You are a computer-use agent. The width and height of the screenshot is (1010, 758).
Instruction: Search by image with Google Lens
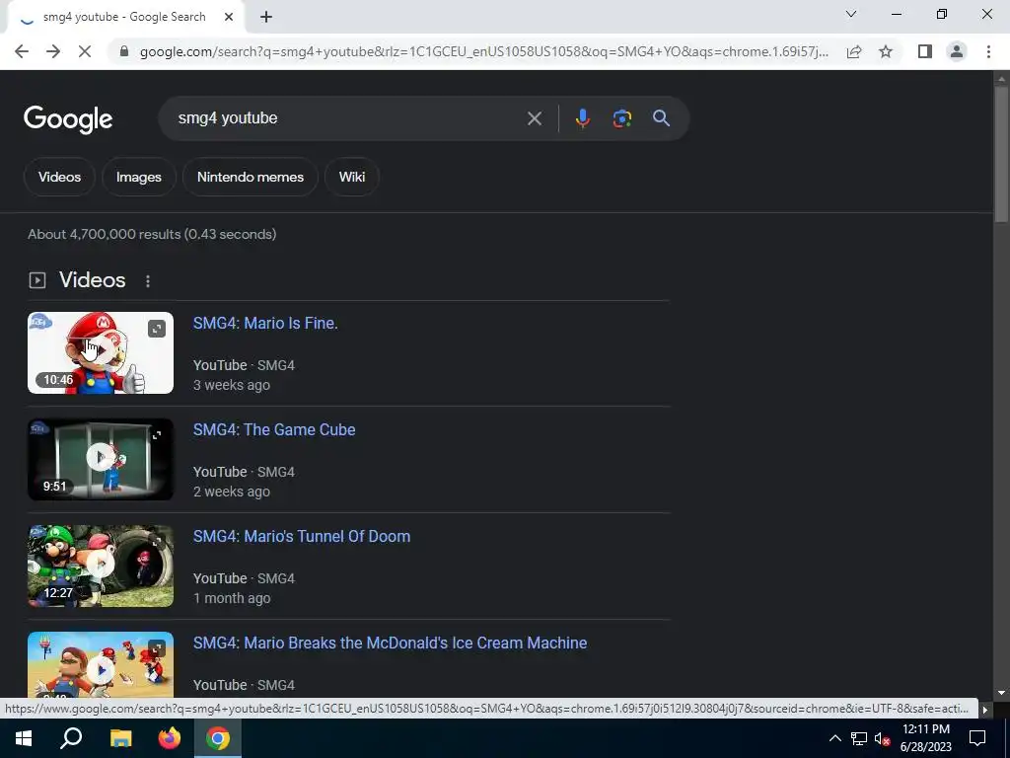621,118
